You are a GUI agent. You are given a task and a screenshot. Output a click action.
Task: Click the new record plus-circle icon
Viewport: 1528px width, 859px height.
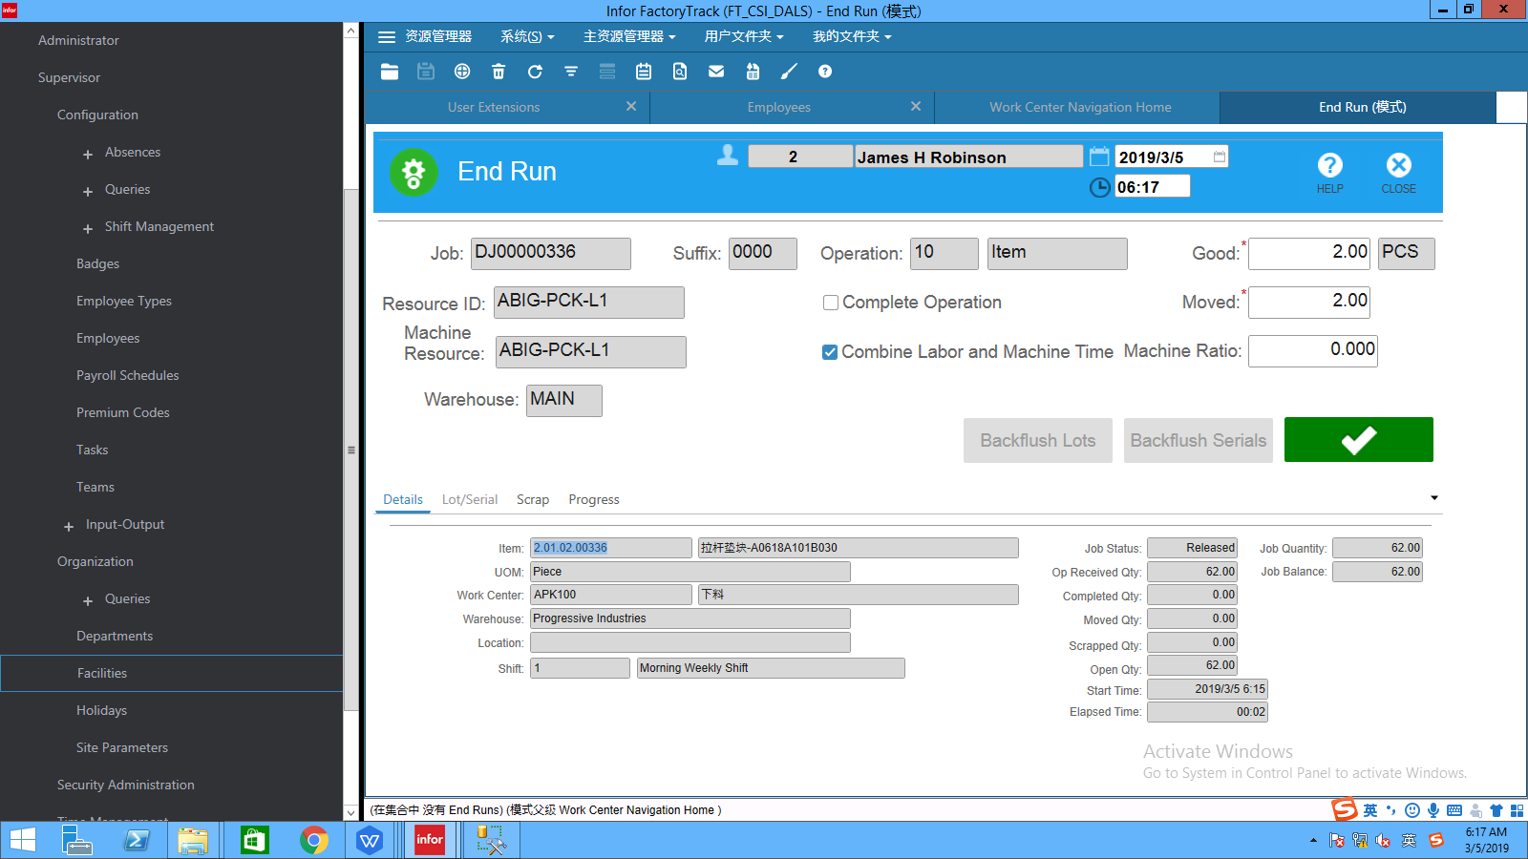tap(462, 72)
